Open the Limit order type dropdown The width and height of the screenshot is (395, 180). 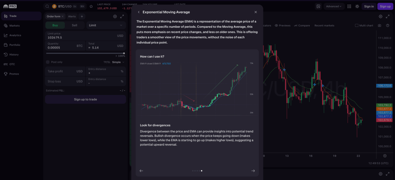coord(106,25)
